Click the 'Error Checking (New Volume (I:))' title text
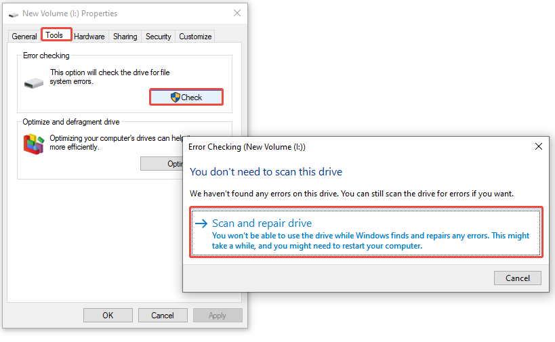This screenshot has width=555, height=342. coord(247,147)
